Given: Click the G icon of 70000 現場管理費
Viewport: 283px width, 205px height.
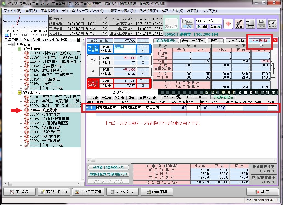Looking at the screenshot, I should tap(27, 136).
